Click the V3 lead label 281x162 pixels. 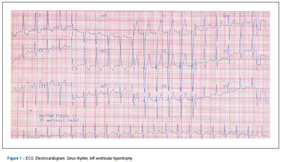(x=164, y=86)
